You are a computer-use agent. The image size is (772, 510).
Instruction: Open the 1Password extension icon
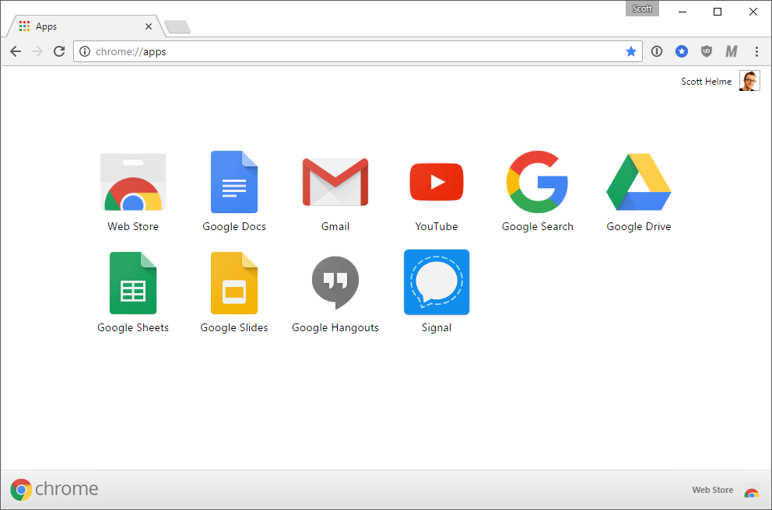(x=657, y=51)
